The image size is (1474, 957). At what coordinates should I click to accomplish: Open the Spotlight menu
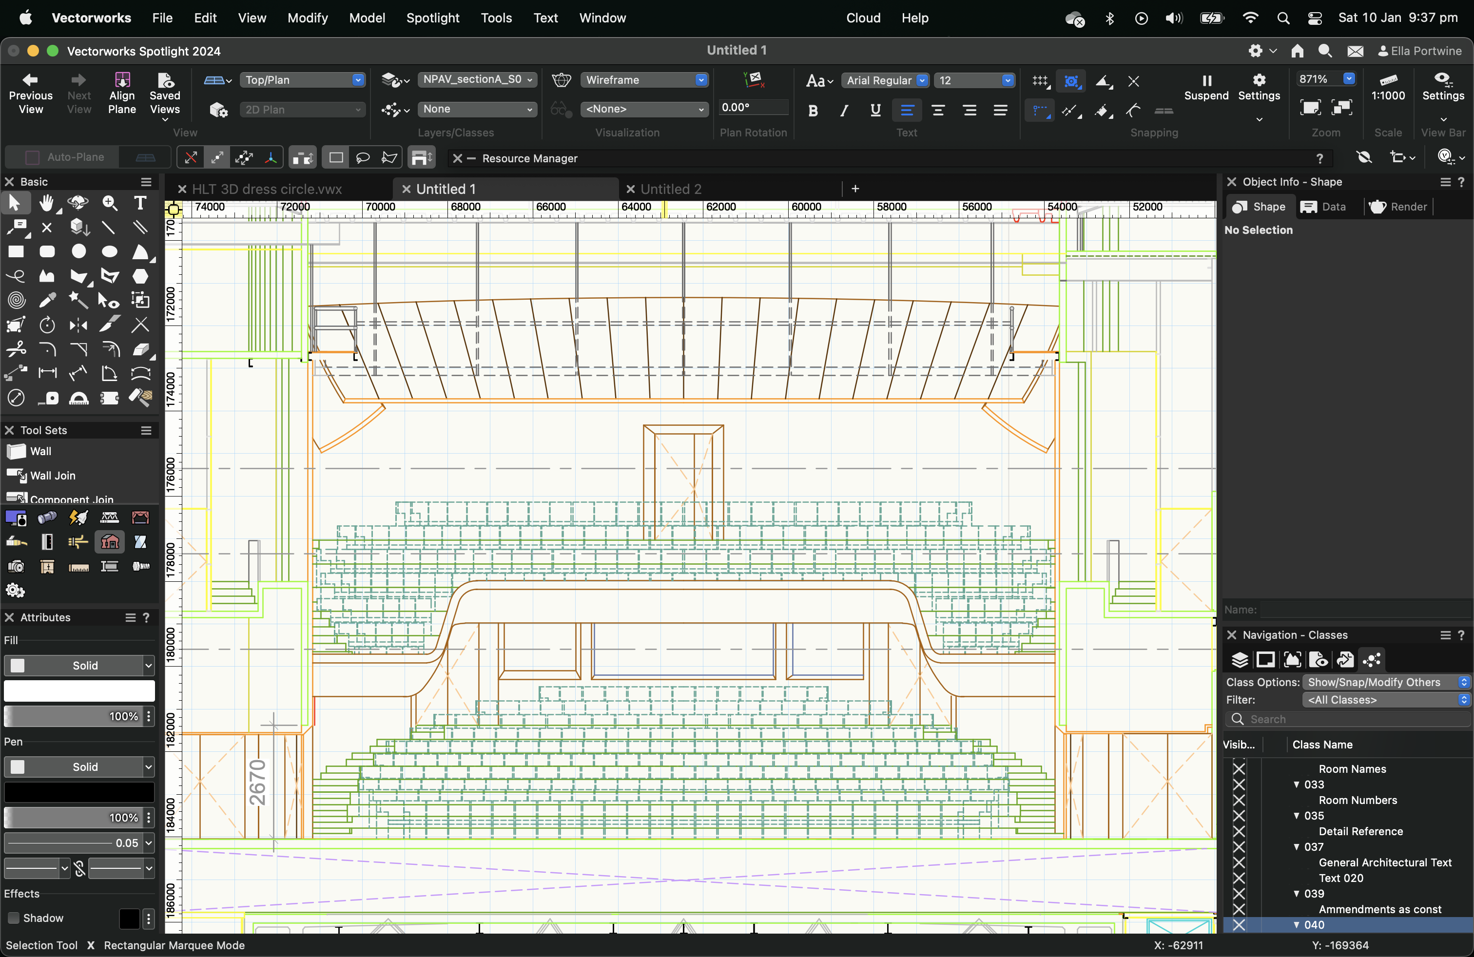coord(432,18)
